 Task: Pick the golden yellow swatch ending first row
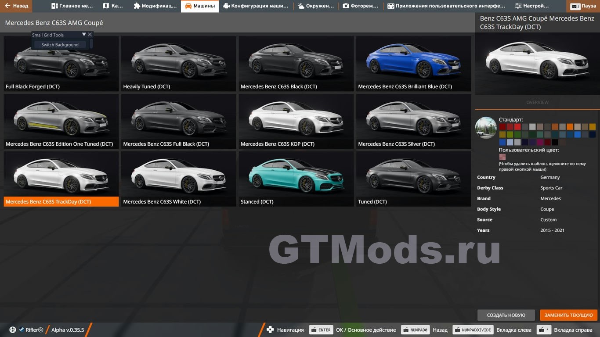[593, 127]
